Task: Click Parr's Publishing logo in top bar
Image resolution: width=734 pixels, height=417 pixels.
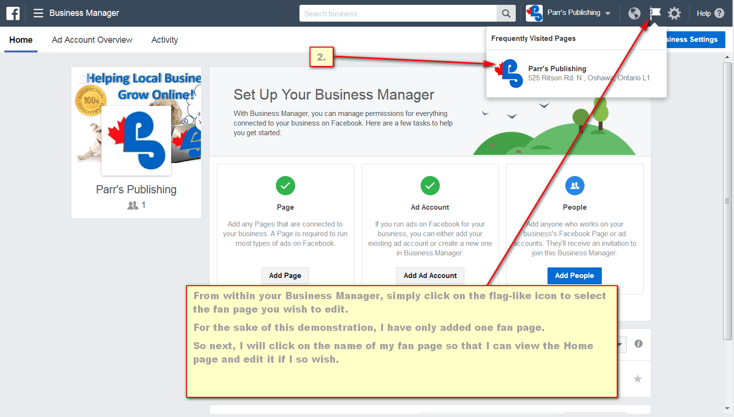Action: [x=534, y=13]
